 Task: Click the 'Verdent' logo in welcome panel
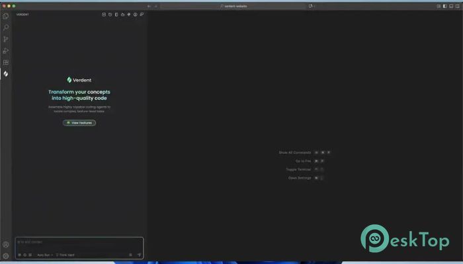(x=79, y=80)
